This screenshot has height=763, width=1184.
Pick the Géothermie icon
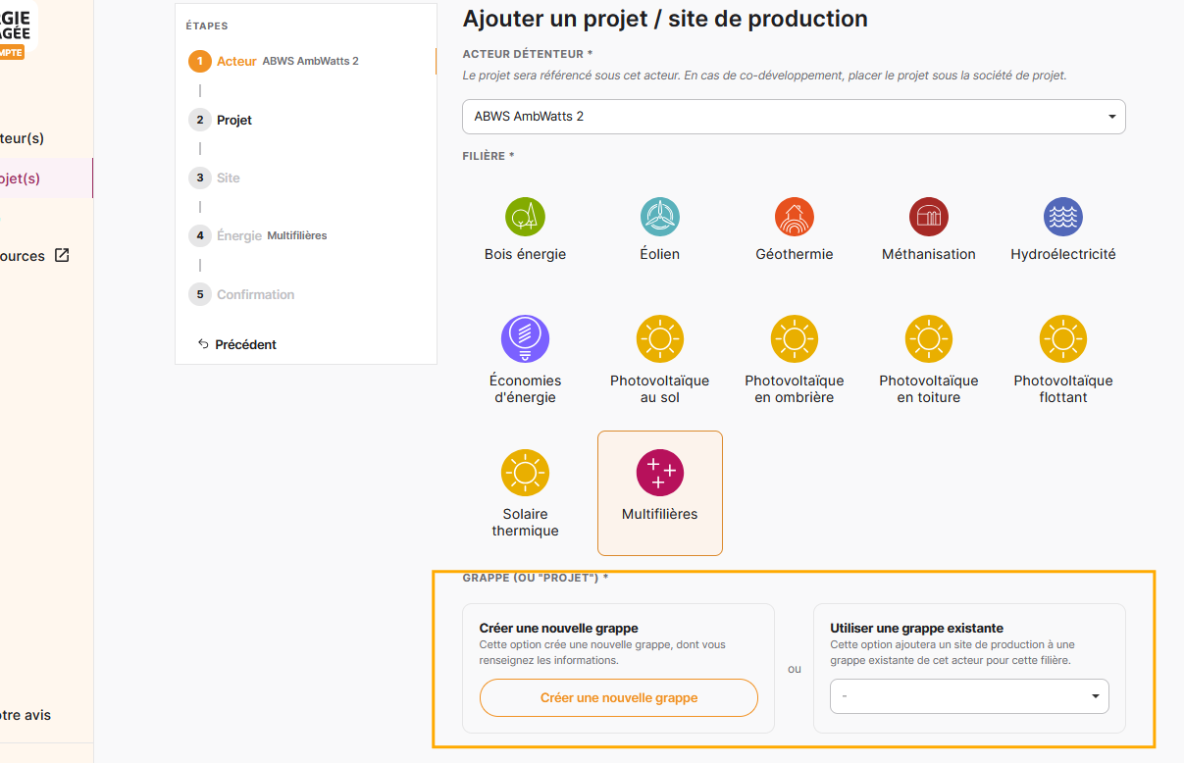(794, 217)
